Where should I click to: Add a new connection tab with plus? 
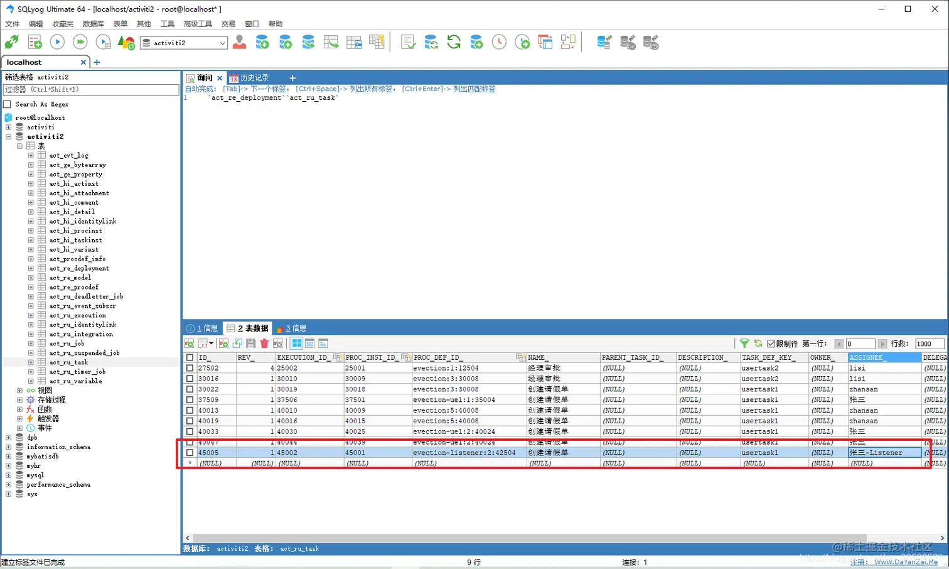click(97, 62)
